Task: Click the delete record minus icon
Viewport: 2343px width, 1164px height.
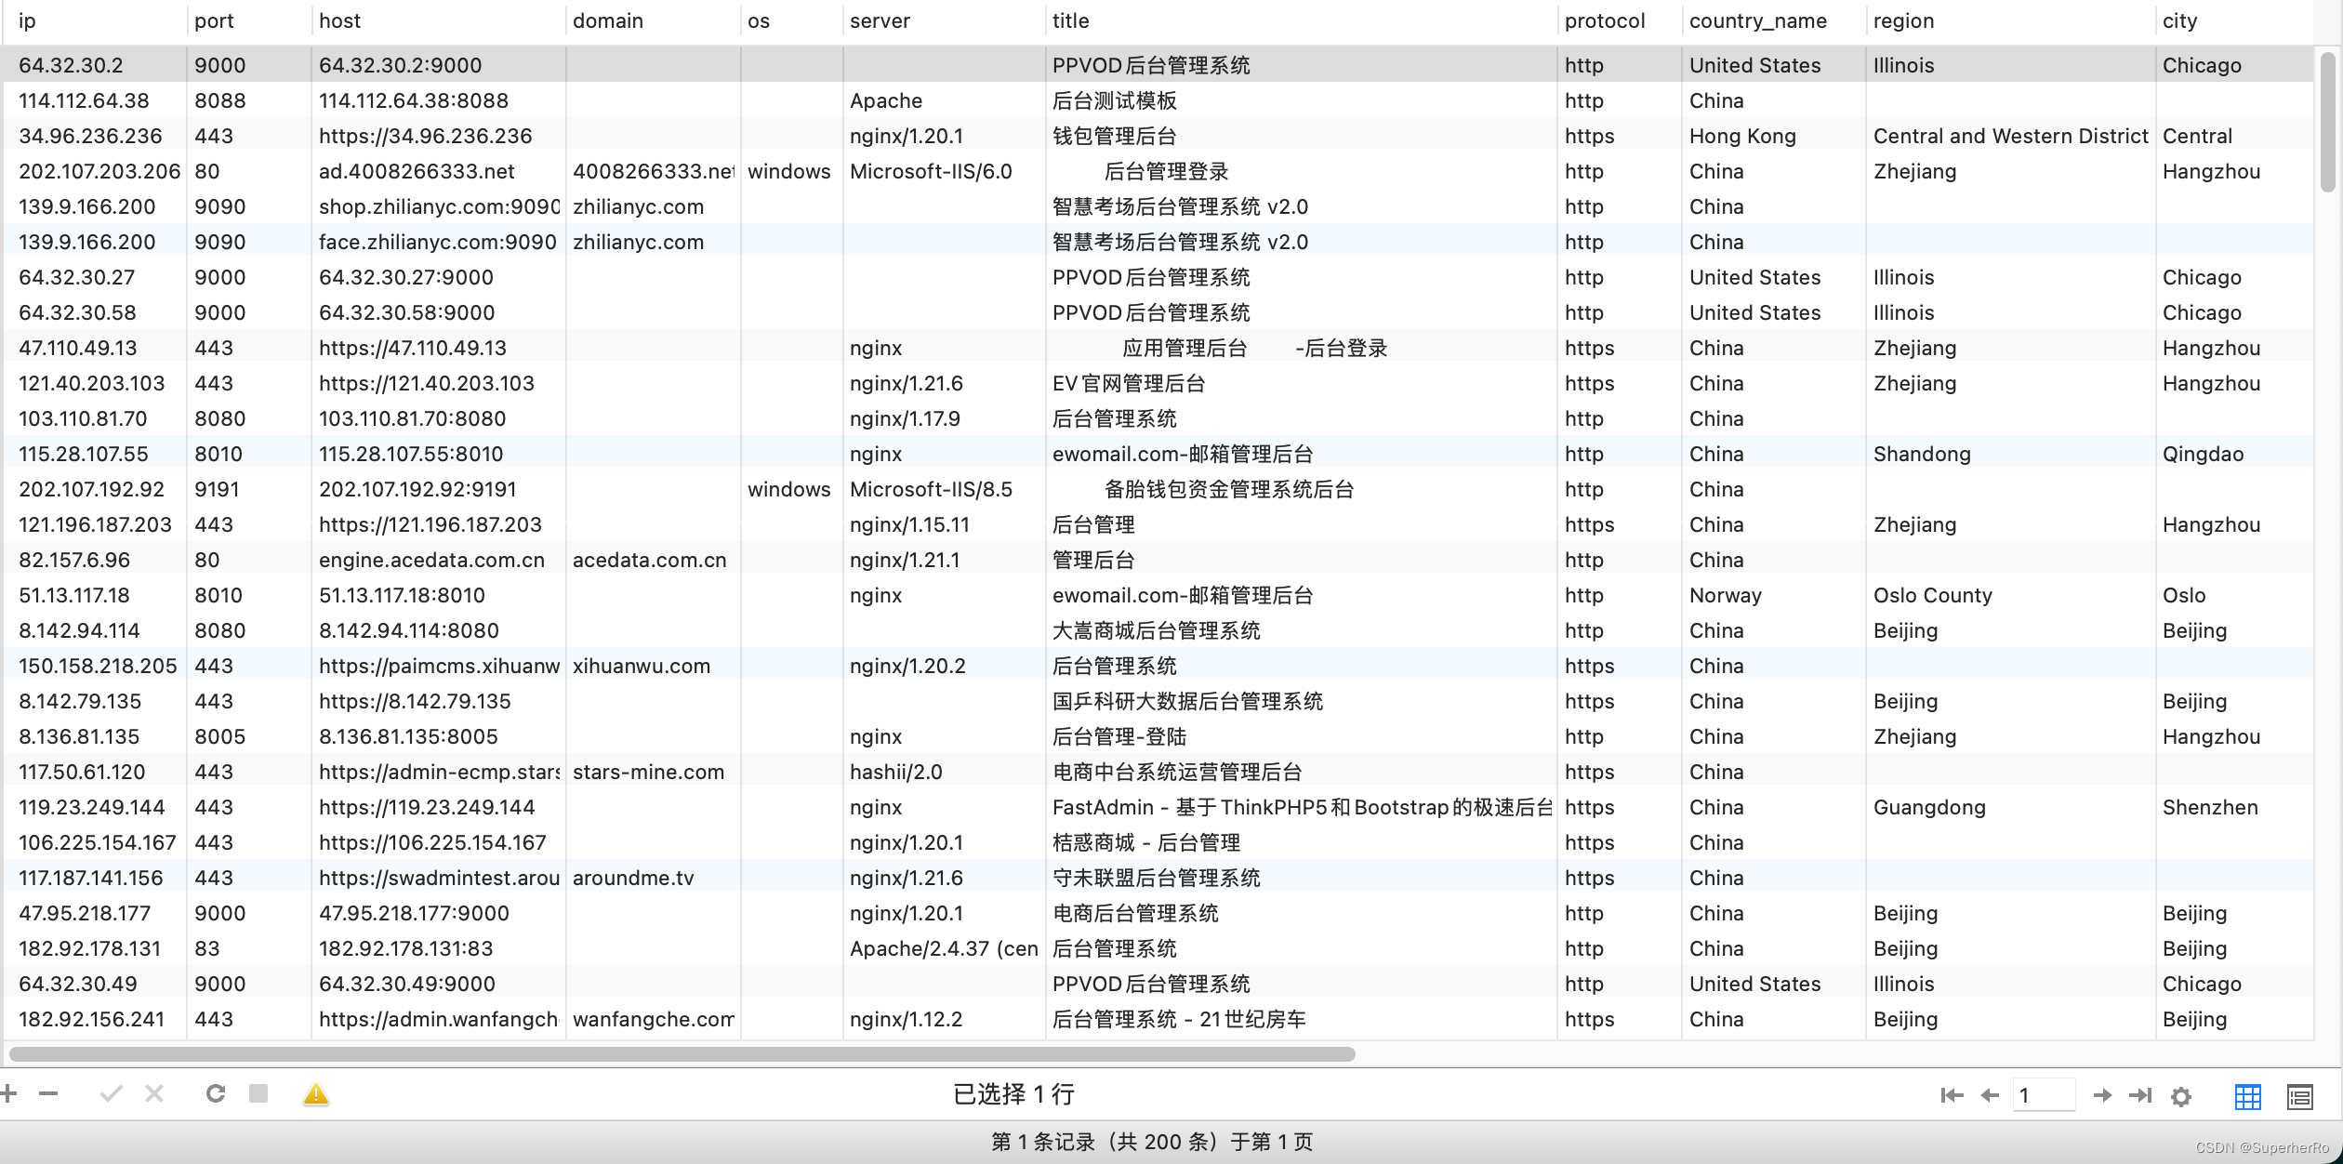Action: 48,1094
